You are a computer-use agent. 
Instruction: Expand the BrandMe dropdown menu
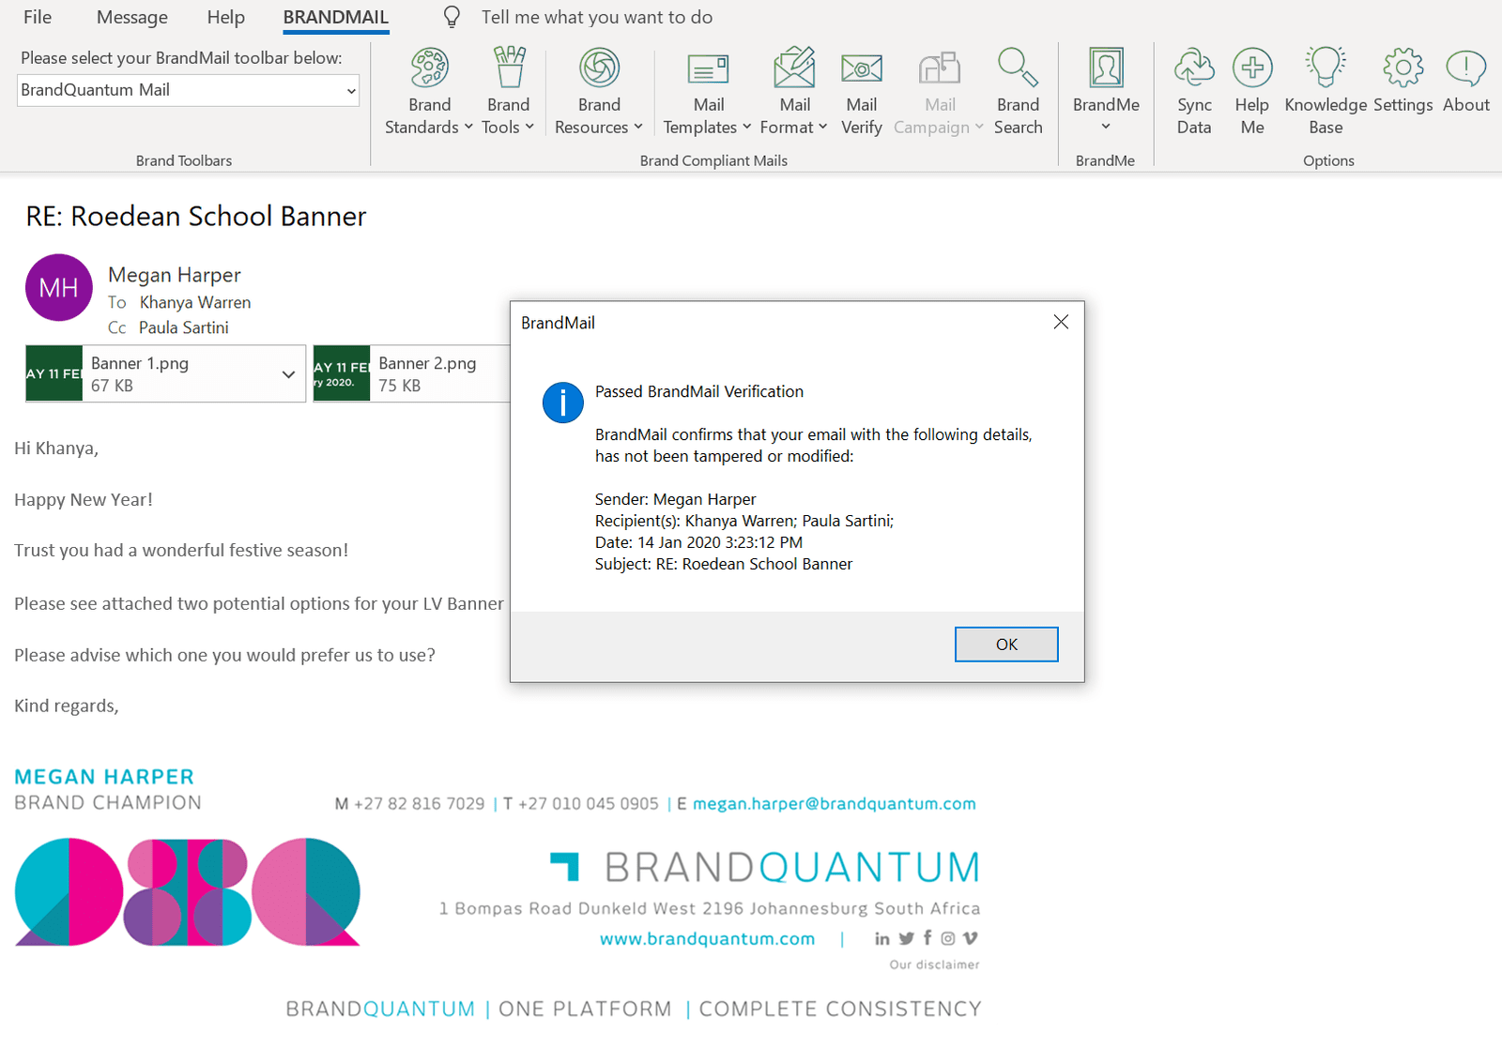click(x=1105, y=125)
